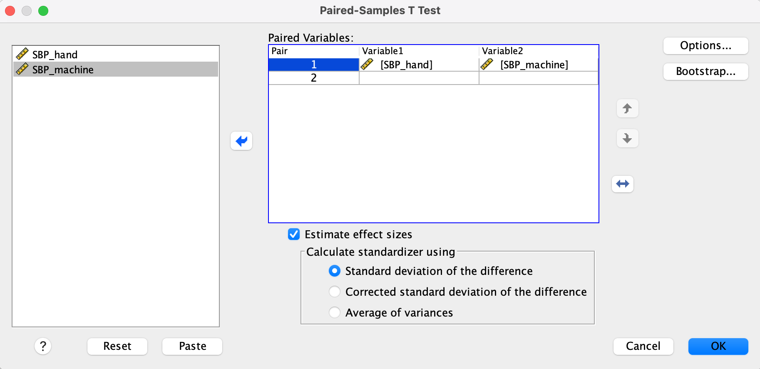The height and width of the screenshot is (369, 760).
Task: Click scale icon in Variable1 cell
Action: (x=367, y=65)
